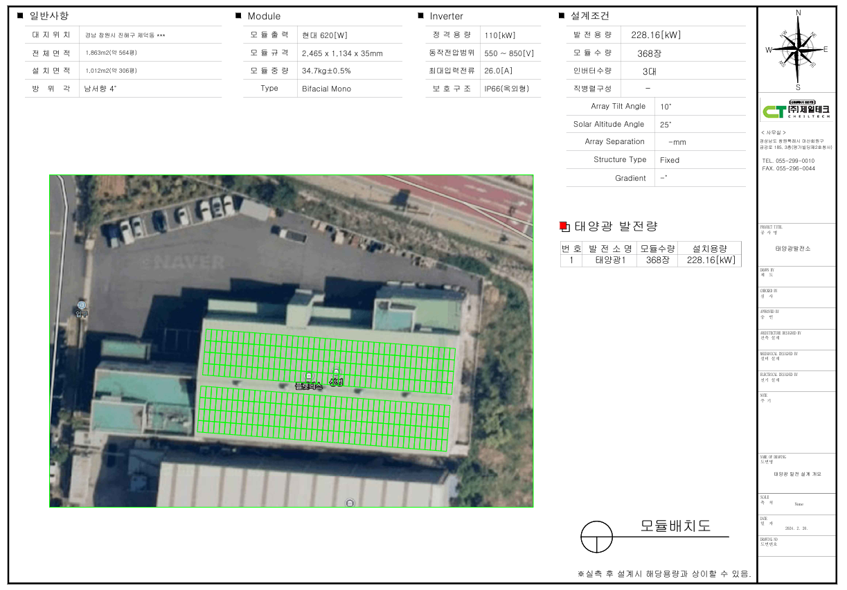847x590 pixels.
Task: Click the 228.16[kW] 발전용량 value
Action: pyautogui.click(x=655, y=35)
